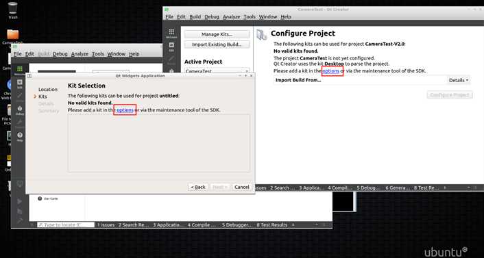Click the Run arrow in left Qt Creator

click(20, 201)
